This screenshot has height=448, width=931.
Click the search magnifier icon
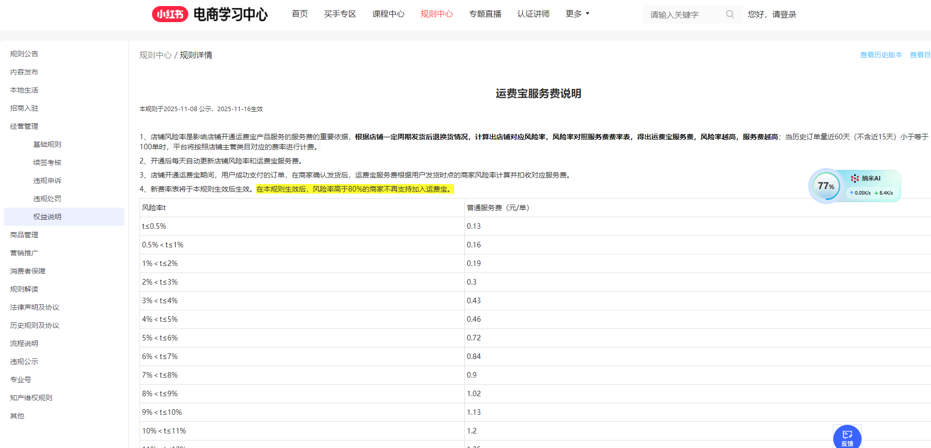click(730, 15)
